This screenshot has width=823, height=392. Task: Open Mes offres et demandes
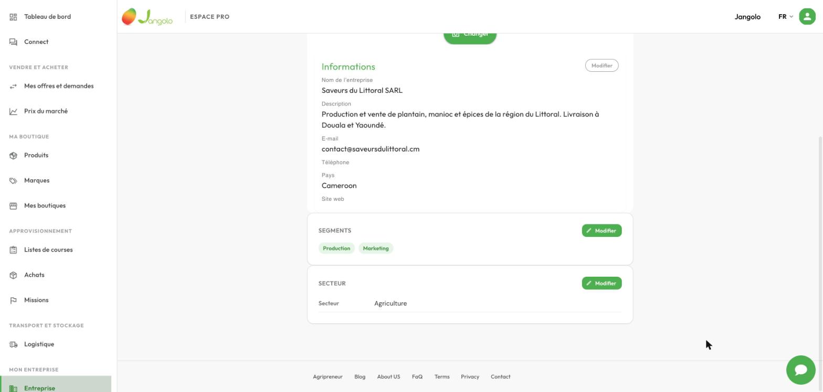pos(59,86)
